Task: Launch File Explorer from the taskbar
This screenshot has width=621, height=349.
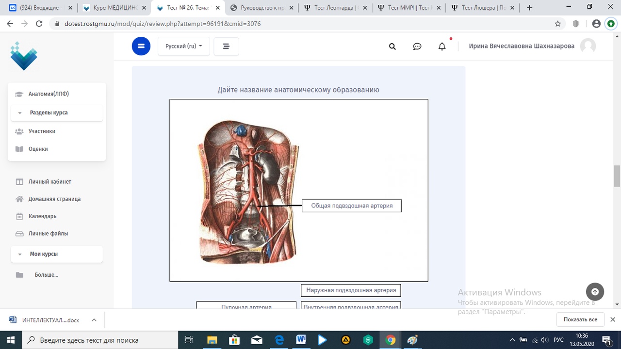Action: [x=212, y=340]
